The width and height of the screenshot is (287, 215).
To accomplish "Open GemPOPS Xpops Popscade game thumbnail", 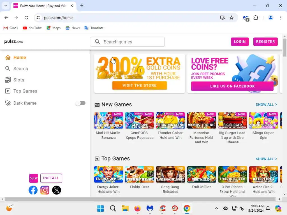I will pos(140,120).
